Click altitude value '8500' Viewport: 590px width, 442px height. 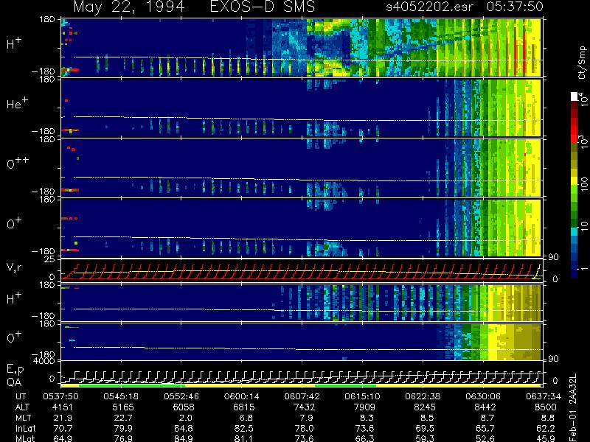(x=545, y=407)
